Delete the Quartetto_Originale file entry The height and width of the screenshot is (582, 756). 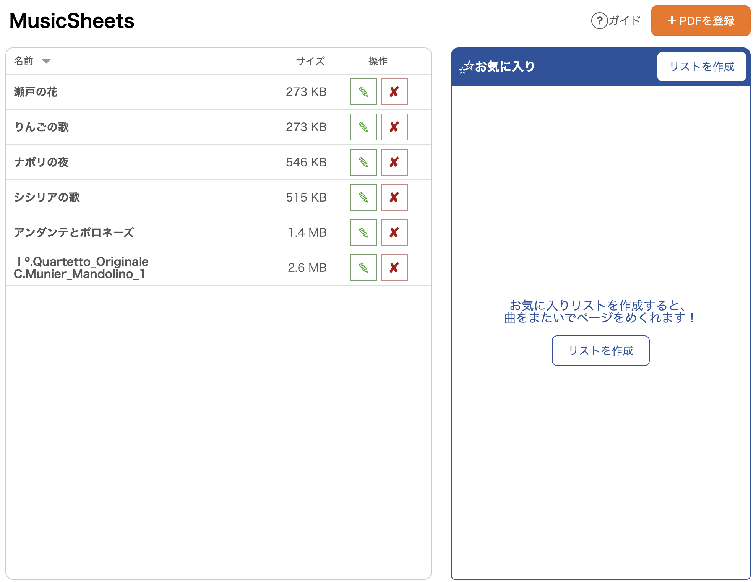coord(394,268)
